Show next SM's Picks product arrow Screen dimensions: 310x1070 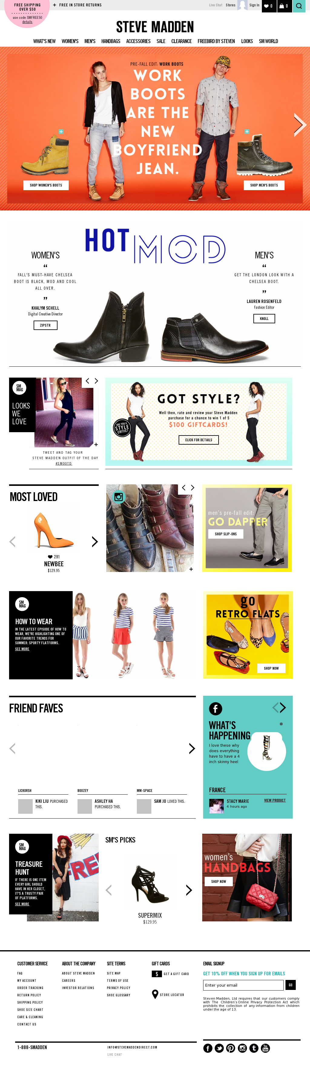[189, 890]
